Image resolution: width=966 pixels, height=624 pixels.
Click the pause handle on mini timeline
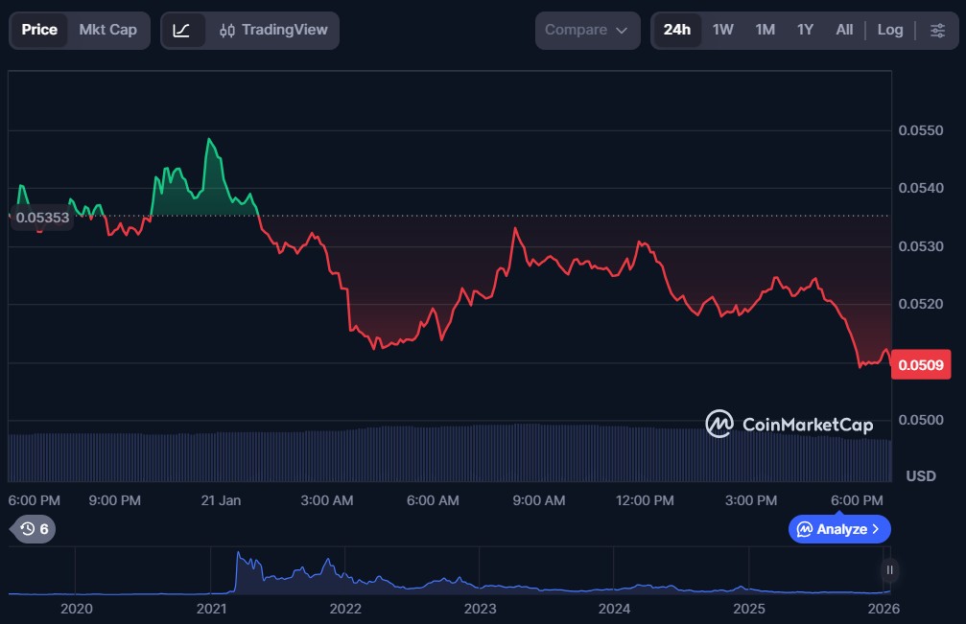[890, 570]
